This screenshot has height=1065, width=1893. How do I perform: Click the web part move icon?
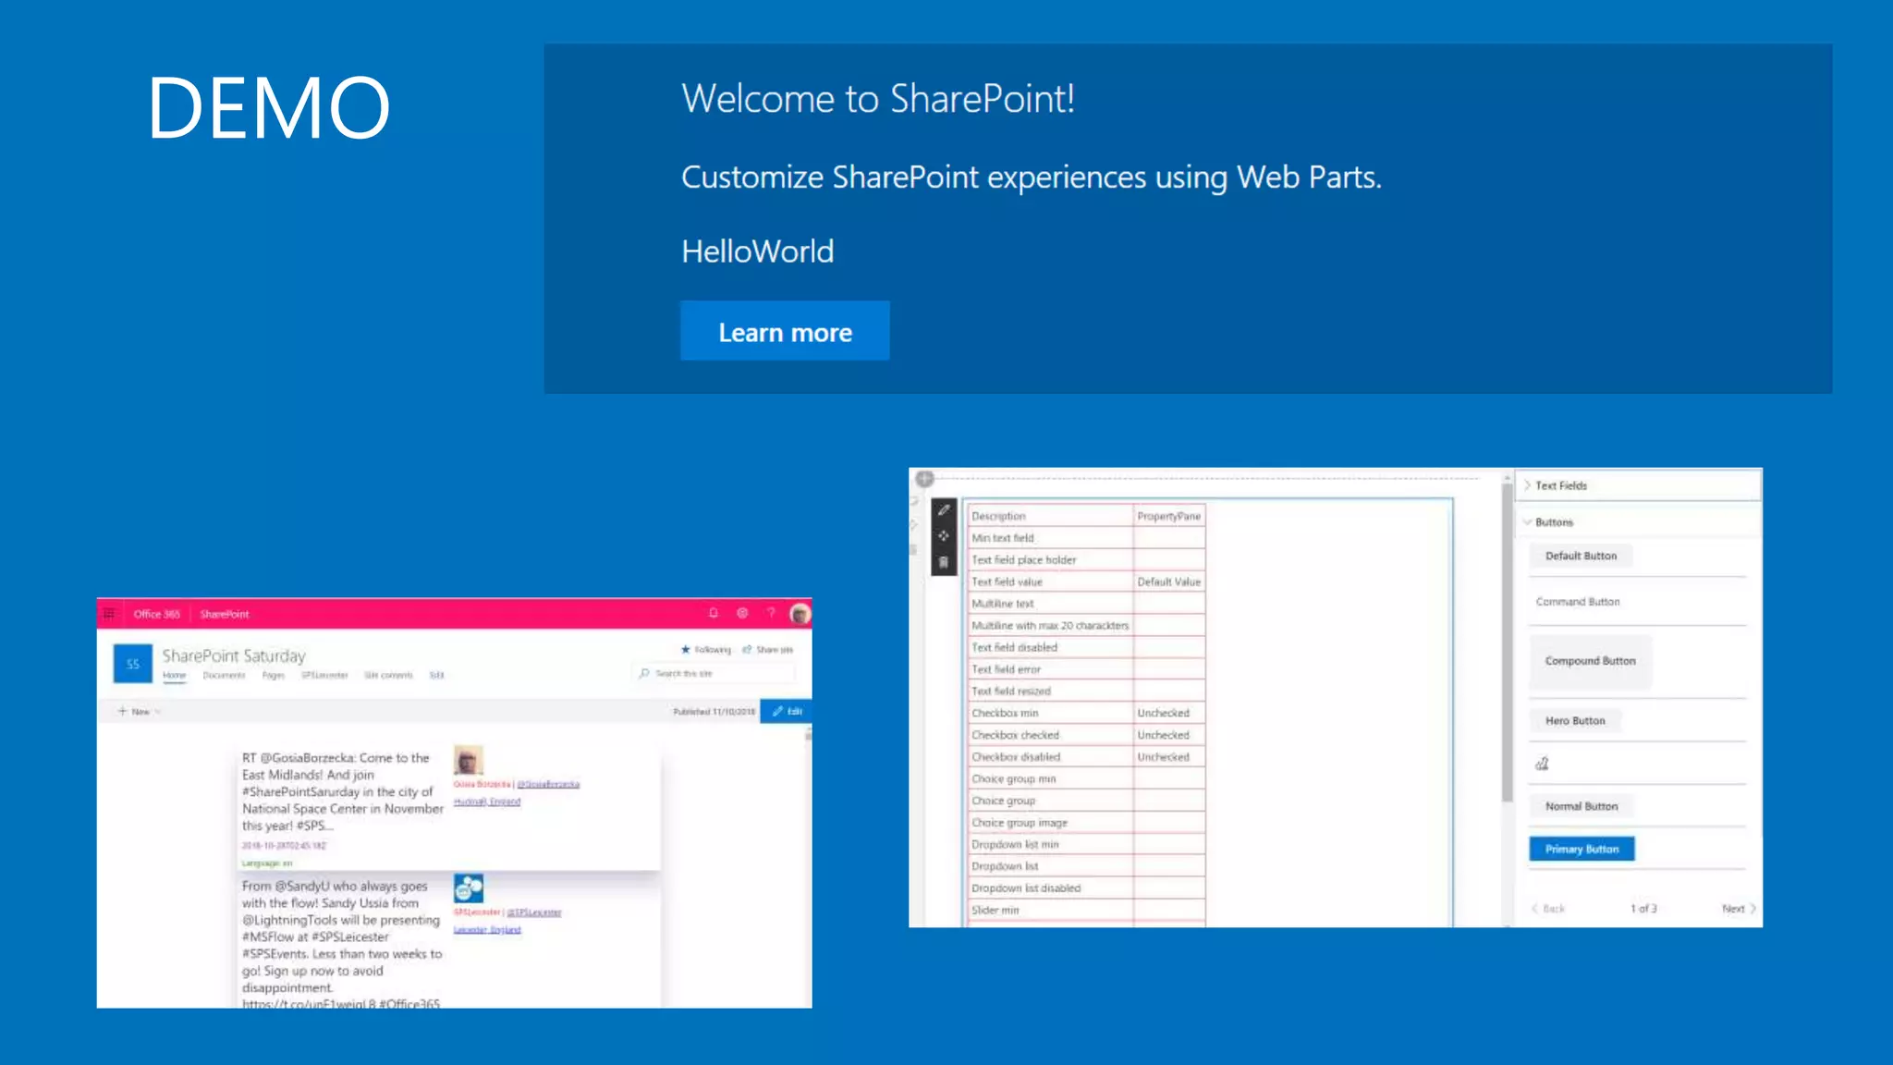pyautogui.click(x=944, y=536)
